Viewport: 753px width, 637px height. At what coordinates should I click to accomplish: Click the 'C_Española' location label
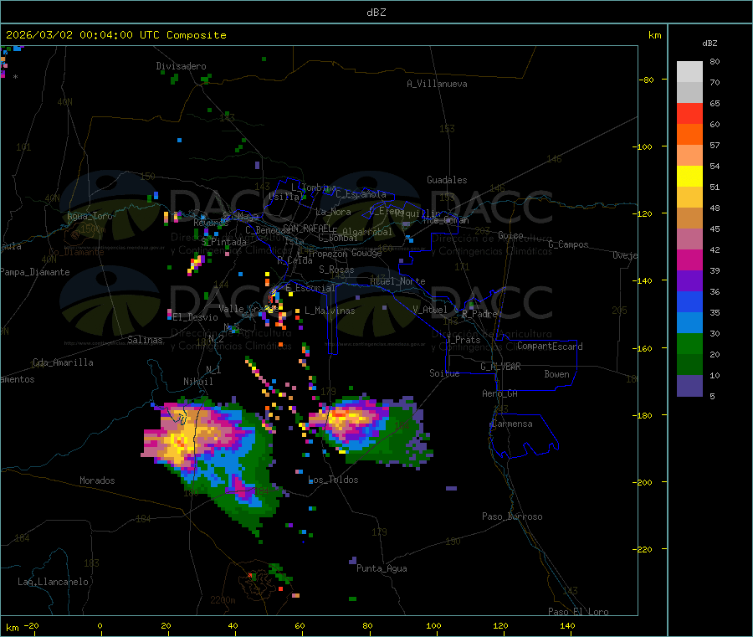click(x=361, y=194)
